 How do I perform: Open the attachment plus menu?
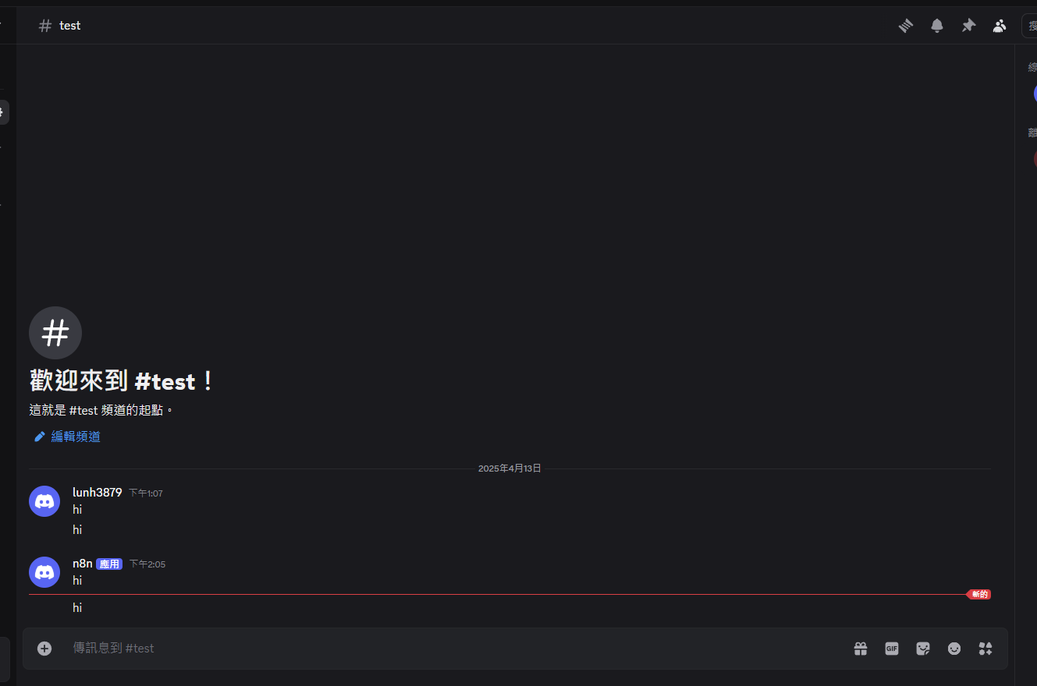click(44, 649)
